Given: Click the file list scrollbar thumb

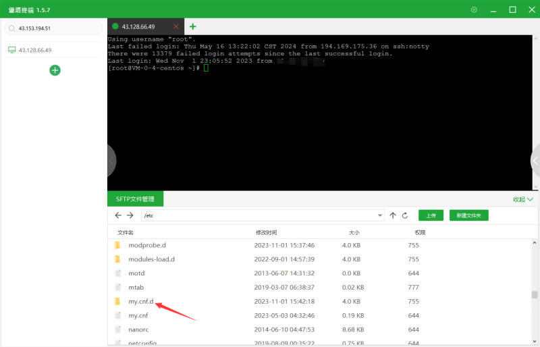Looking at the screenshot, I should 534,294.
